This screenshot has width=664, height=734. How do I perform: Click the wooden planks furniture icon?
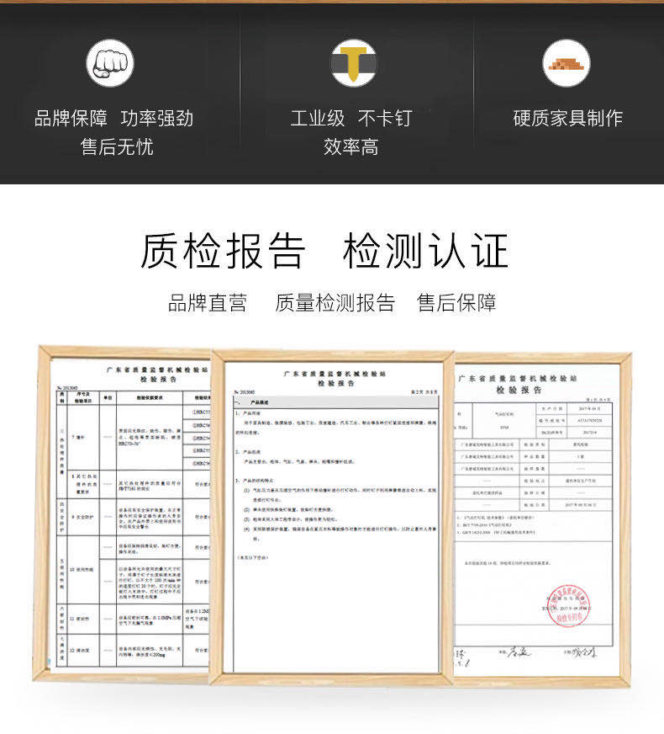click(x=567, y=63)
